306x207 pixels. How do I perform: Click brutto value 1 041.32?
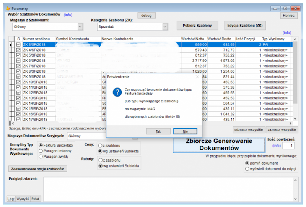(x=227, y=114)
